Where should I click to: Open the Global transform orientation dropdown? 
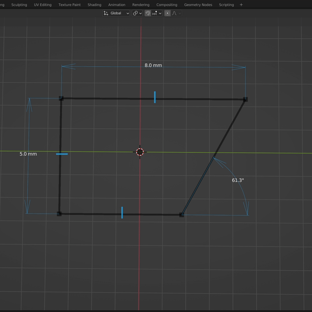click(116, 13)
